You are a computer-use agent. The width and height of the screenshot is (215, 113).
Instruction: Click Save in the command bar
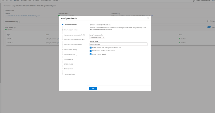pos(16,1)
